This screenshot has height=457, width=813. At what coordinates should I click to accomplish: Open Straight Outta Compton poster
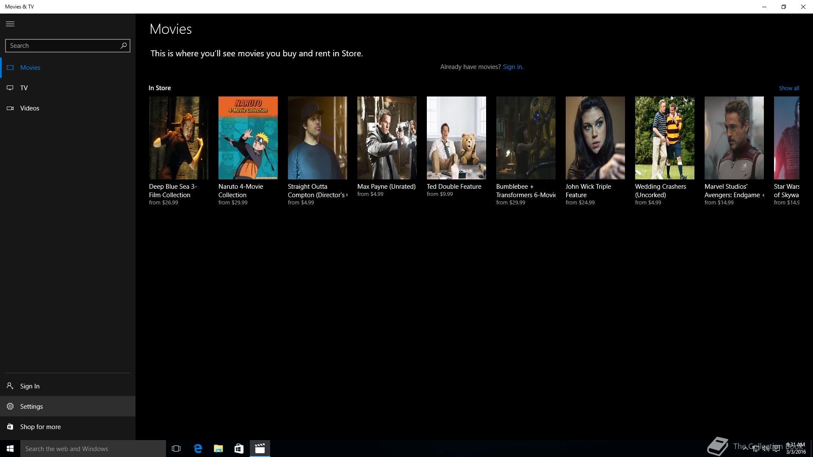(318, 138)
